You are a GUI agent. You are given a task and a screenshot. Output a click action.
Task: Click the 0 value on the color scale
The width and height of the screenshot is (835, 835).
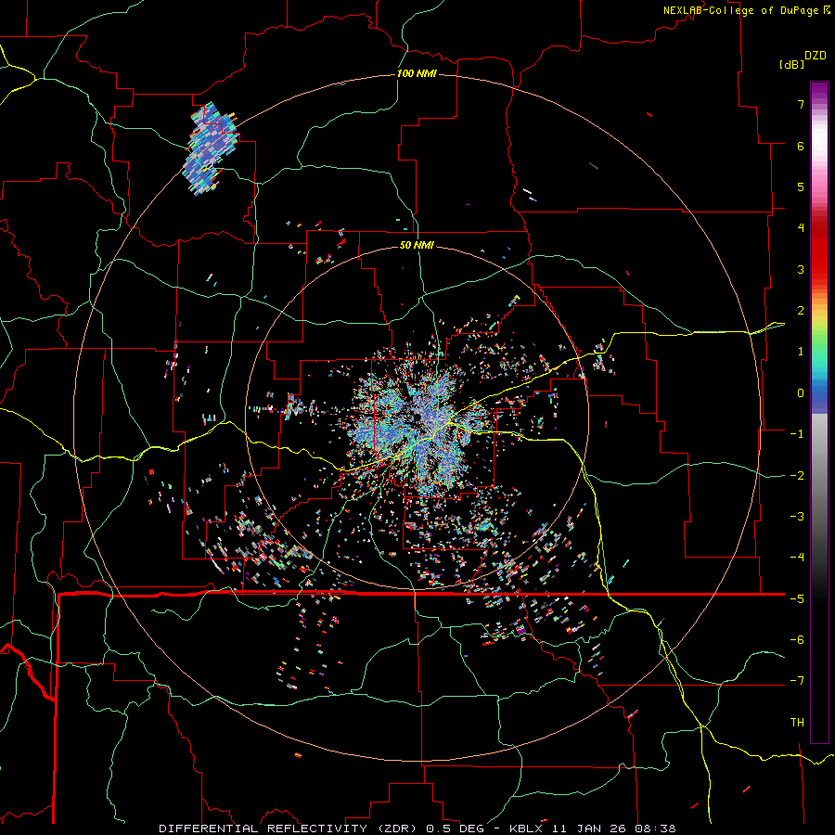801,393
